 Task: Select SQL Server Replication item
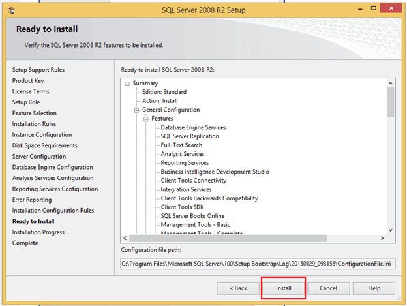point(190,136)
